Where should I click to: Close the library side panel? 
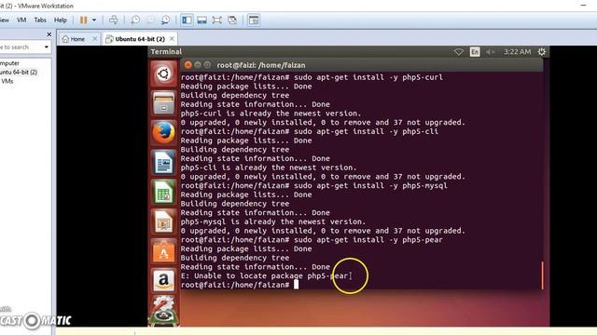pyautogui.click(x=49, y=34)
